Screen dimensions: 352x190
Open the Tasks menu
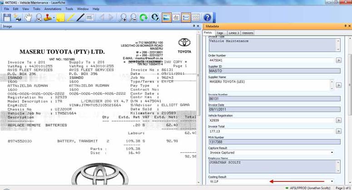point(37,9)
